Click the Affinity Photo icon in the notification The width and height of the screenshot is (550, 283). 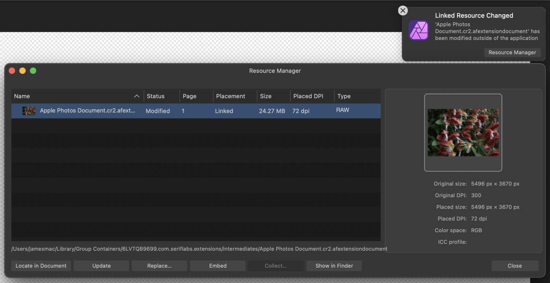(418, 30)
